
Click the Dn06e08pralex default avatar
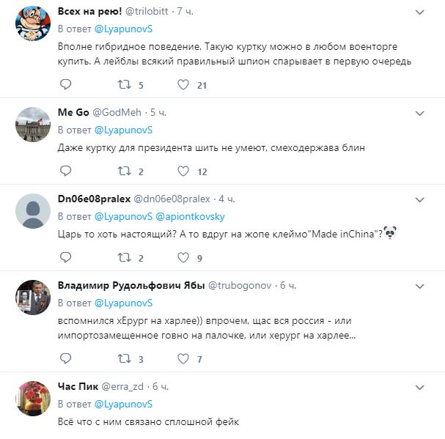(x=32, y=211)
